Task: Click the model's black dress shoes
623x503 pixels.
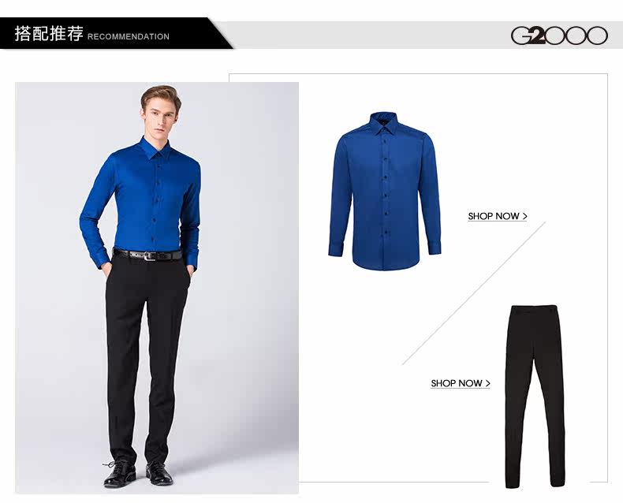Action: [138, 474]
